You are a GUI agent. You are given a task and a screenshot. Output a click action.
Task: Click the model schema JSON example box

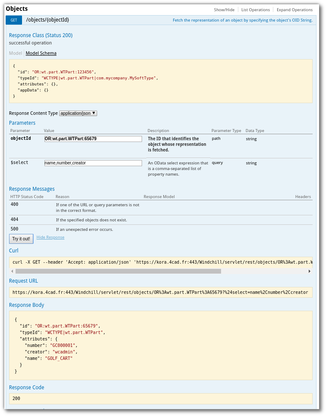click(x=161, y=81)
